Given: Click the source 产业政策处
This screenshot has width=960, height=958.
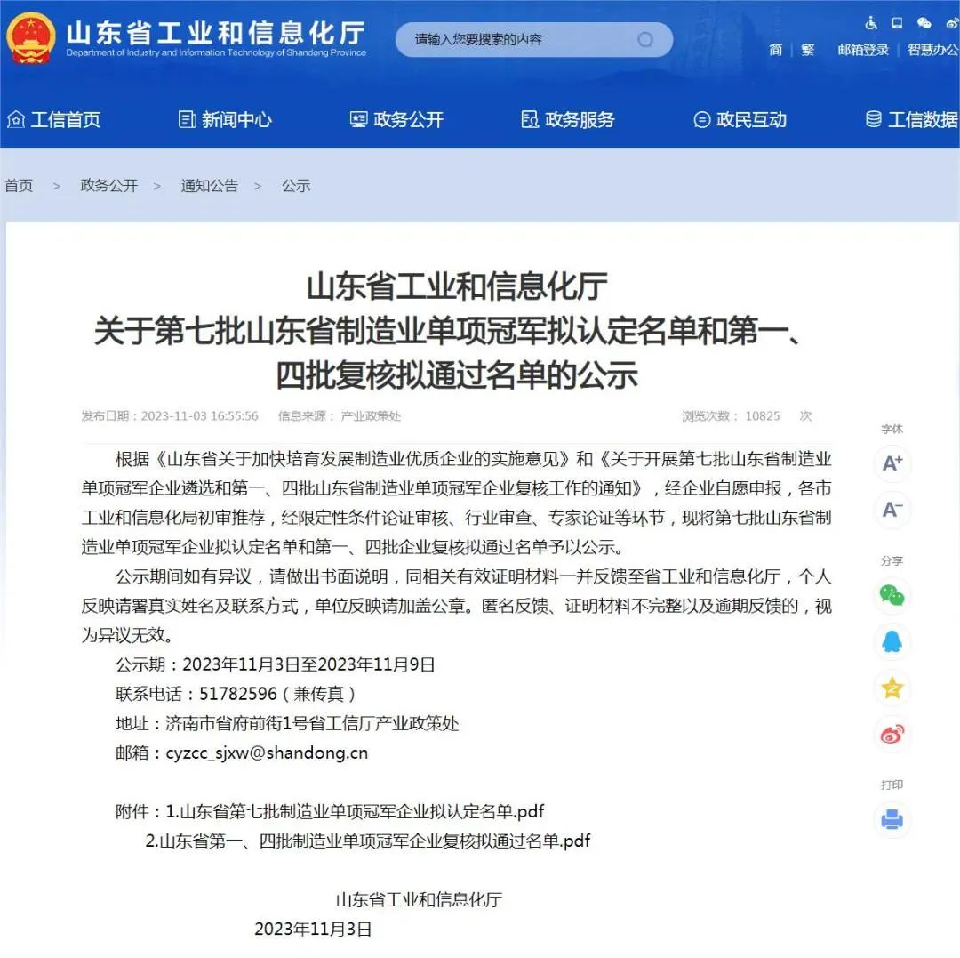Looking at the screenshot, I should click(x=371, y=416).
